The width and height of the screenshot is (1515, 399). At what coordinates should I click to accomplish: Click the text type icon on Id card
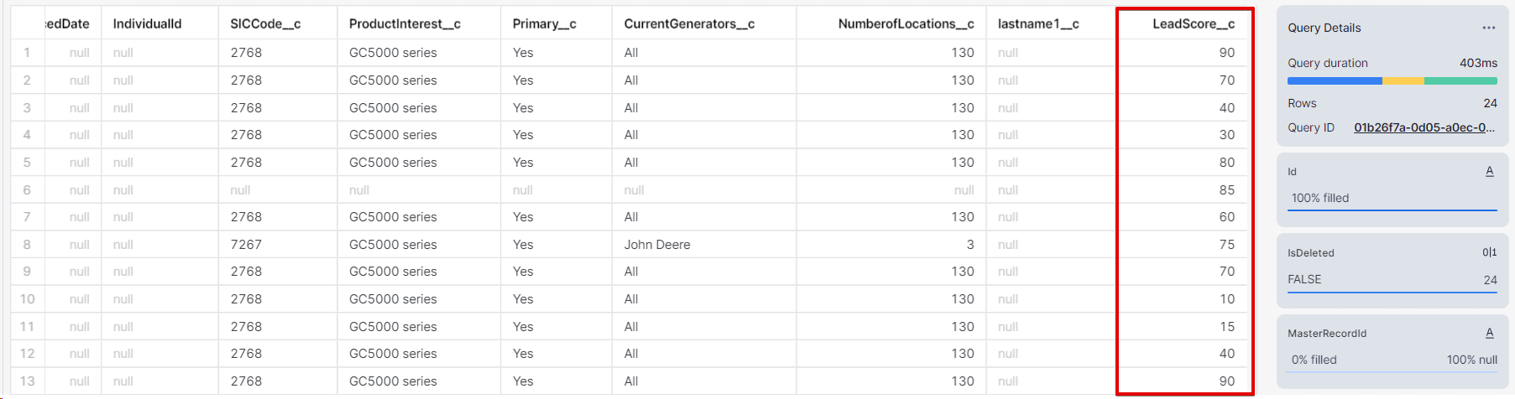pos(1489,171)
